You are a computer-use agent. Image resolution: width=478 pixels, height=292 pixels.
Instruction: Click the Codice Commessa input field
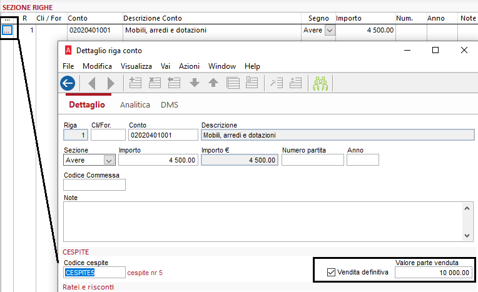[x=94, y=184]
